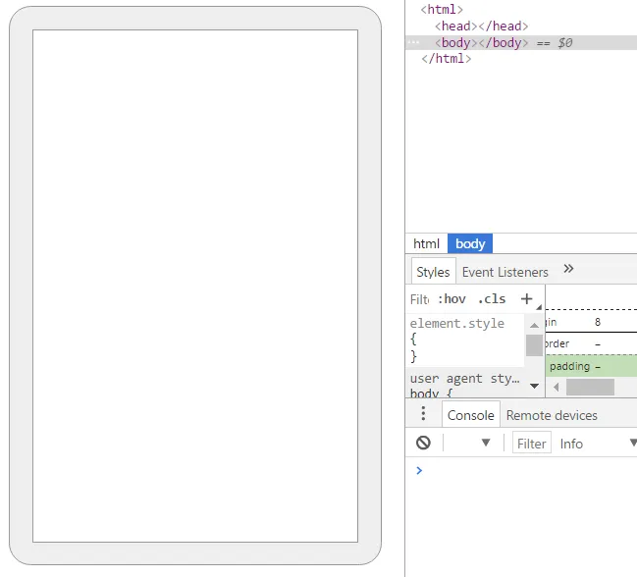The width and height of the screenshot is (637, 577).
Task: Clear console with the ban icon
Action: pyautogui.click(x=423, y=443)
